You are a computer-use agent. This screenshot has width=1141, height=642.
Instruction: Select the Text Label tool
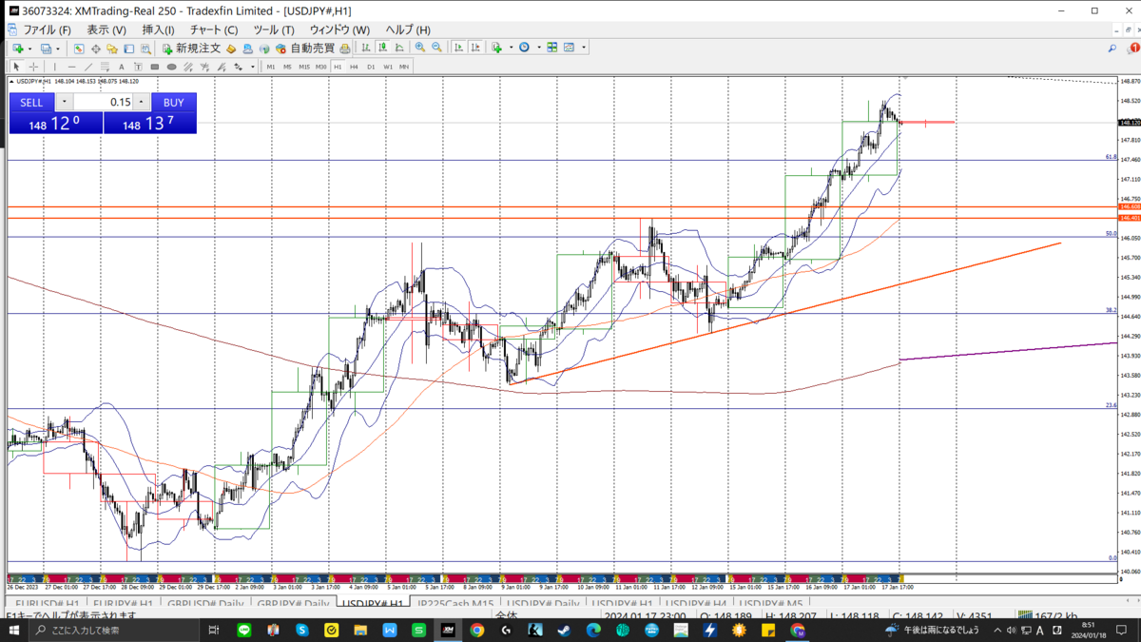138,67
